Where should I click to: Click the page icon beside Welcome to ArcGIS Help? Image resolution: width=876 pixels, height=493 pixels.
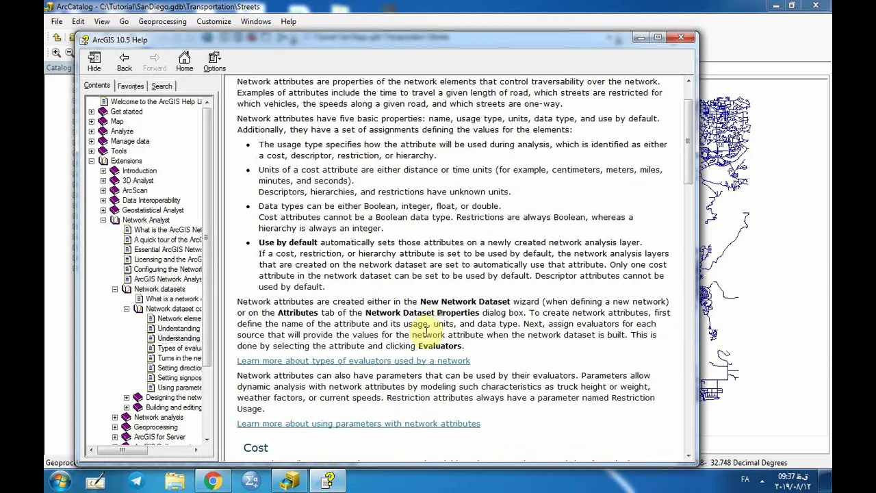pos(104,101)
